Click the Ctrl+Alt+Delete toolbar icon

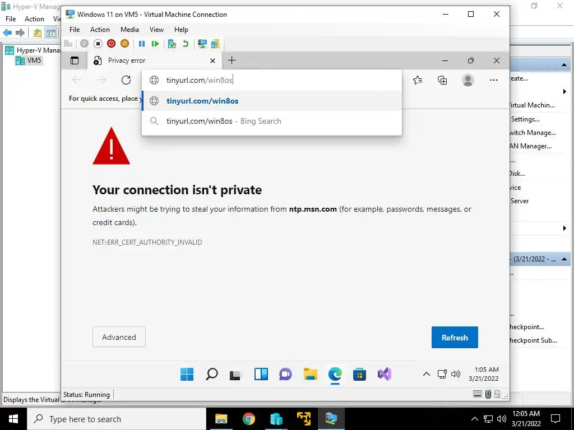pyautogui.click(x=68, y=44)
